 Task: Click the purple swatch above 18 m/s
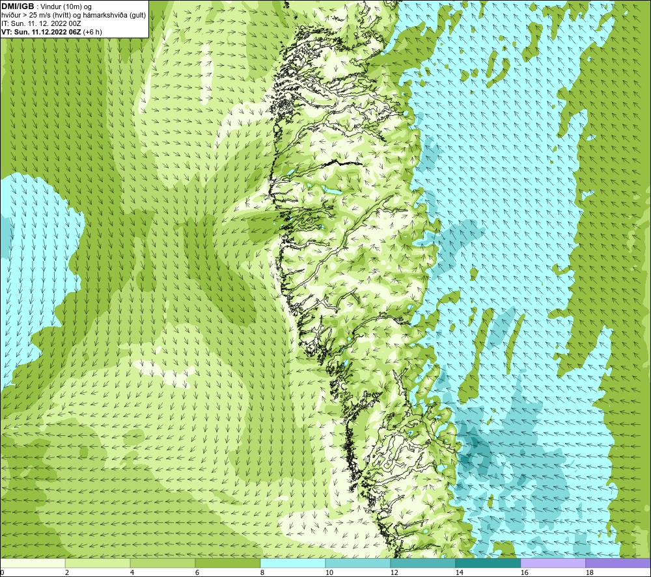[618, 563]
